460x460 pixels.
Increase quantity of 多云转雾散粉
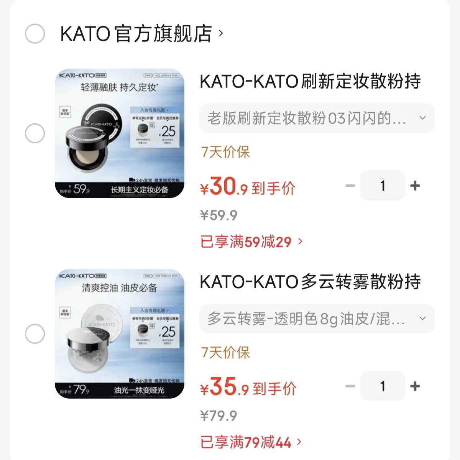pyautogui.click(x=415, y=386)
